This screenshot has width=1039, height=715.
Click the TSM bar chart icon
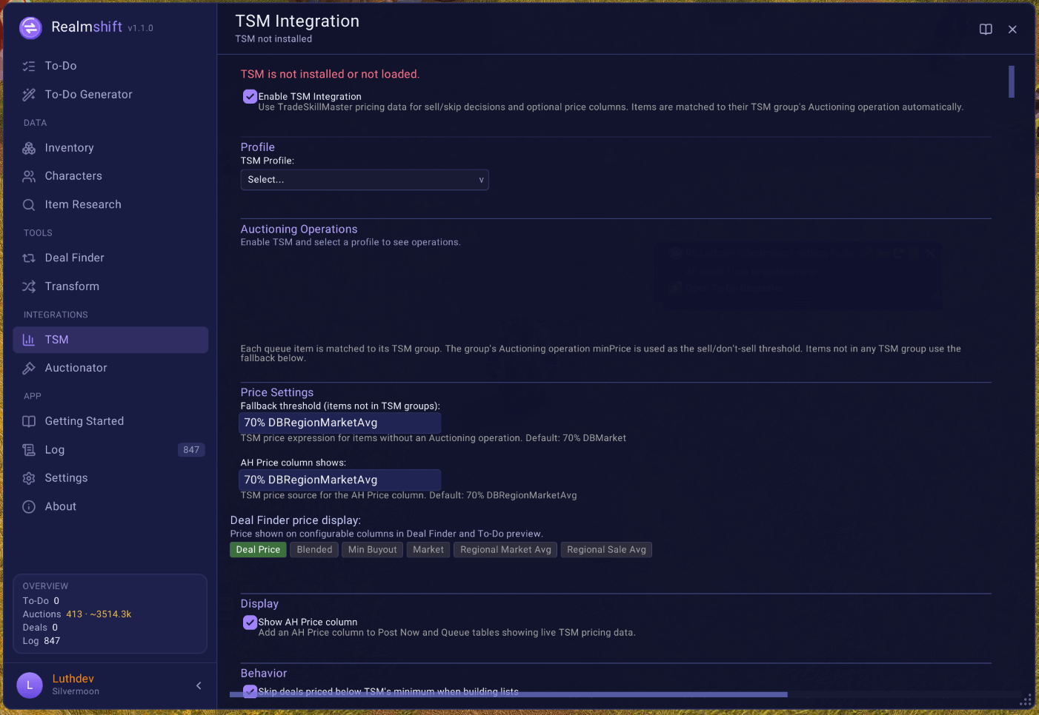tap(29, 340)
